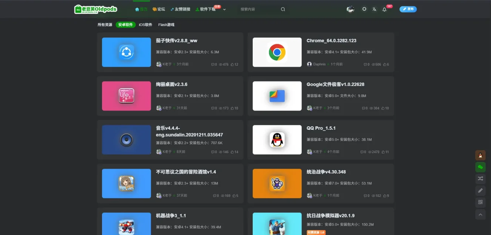Click author avatar on 统治战争 card
Viewport: 491px width, 235px height.
[309, 196]
